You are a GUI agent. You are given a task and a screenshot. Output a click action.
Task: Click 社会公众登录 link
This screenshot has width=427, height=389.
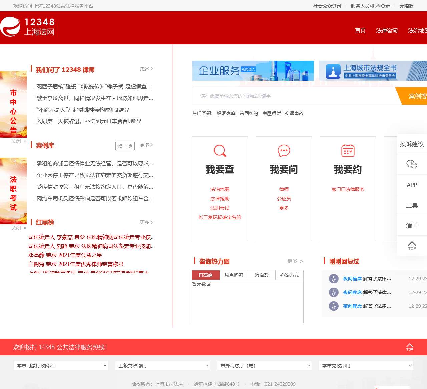(327, 6)
